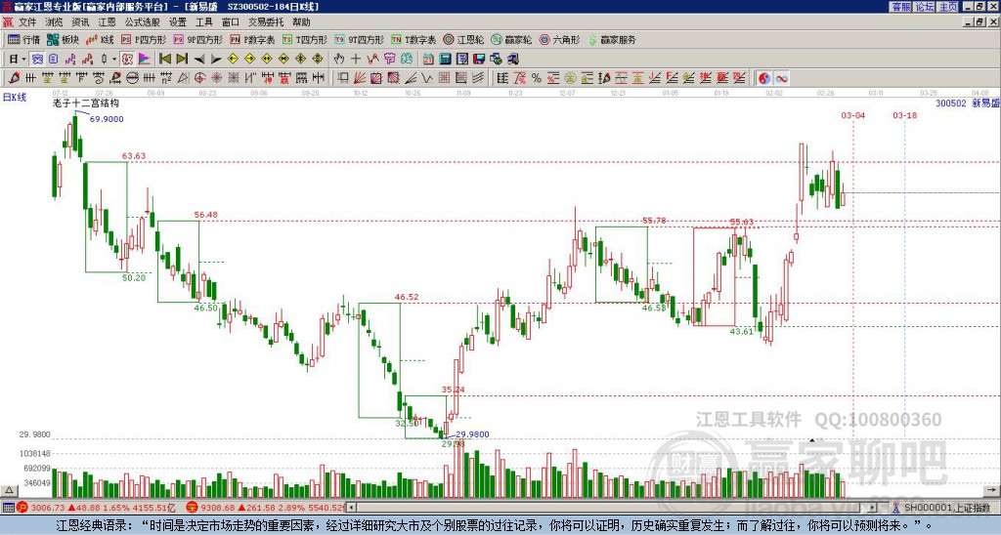The height and width of the screenshot is (535, 1001).
Task: Click the stock code 300502 label
Action: (950, 103)
